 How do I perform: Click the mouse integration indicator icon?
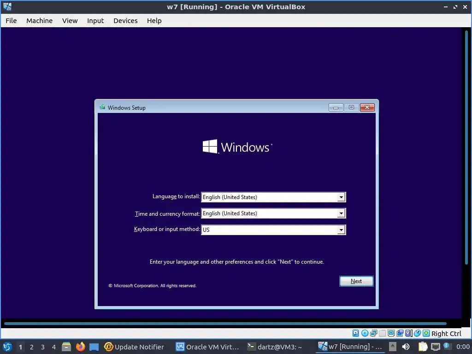pyautogui.click(x=417, y=333)
